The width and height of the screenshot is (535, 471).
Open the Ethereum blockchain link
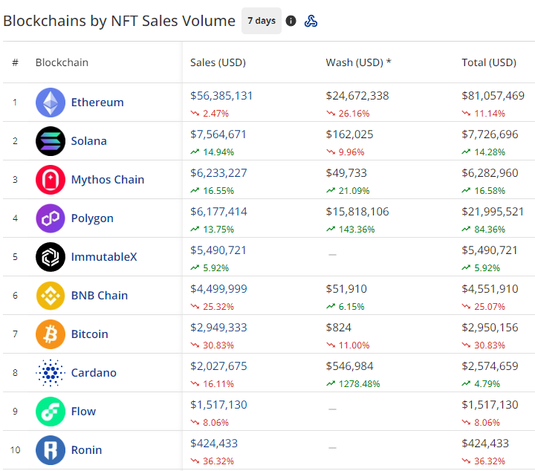tap(97, 103)
